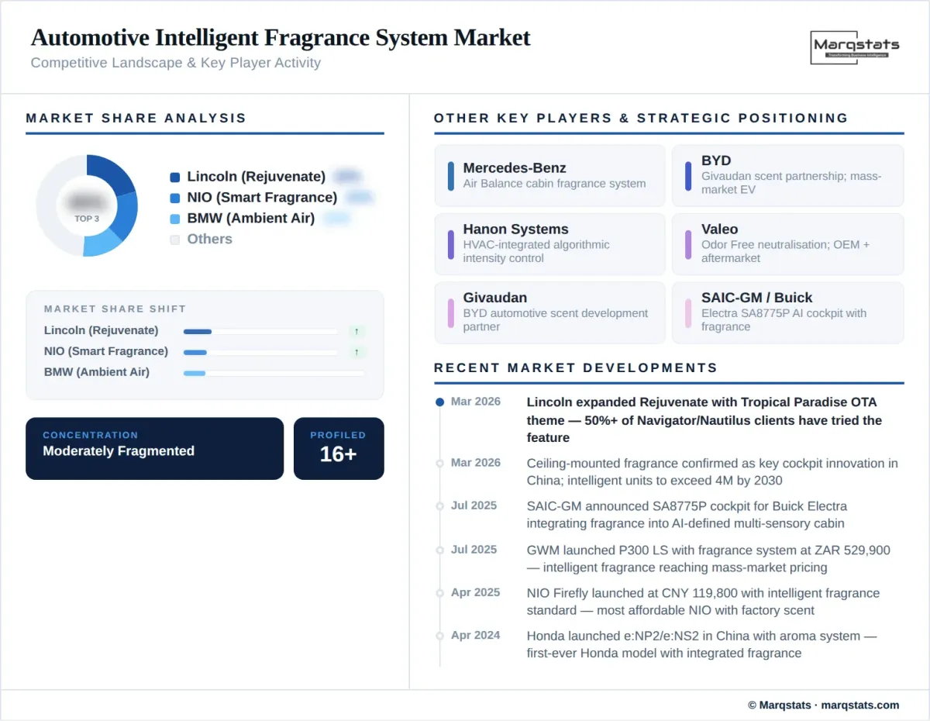The width and height of the screenshot is (930, 721).
Task: Select the Others legend label
Action: [209, 240]
